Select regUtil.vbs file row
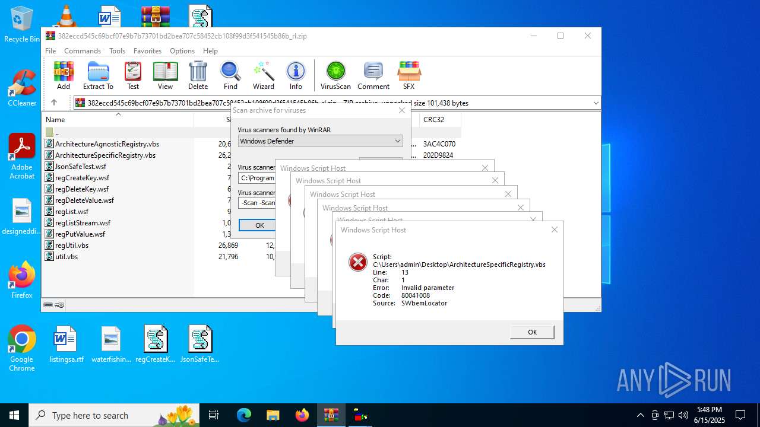The width and height of the screenshot is (760, 427). [x=72, y=246]
